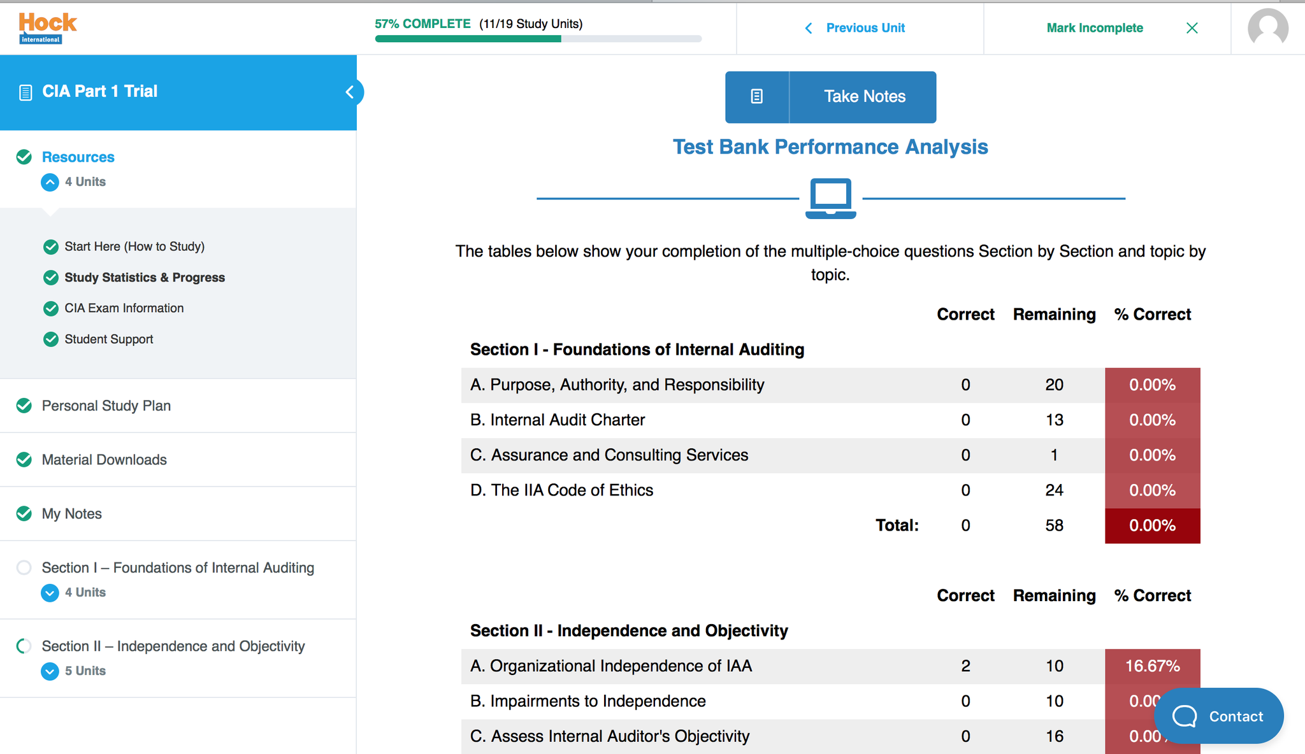Select the empty progress circle for Section I

24,567
